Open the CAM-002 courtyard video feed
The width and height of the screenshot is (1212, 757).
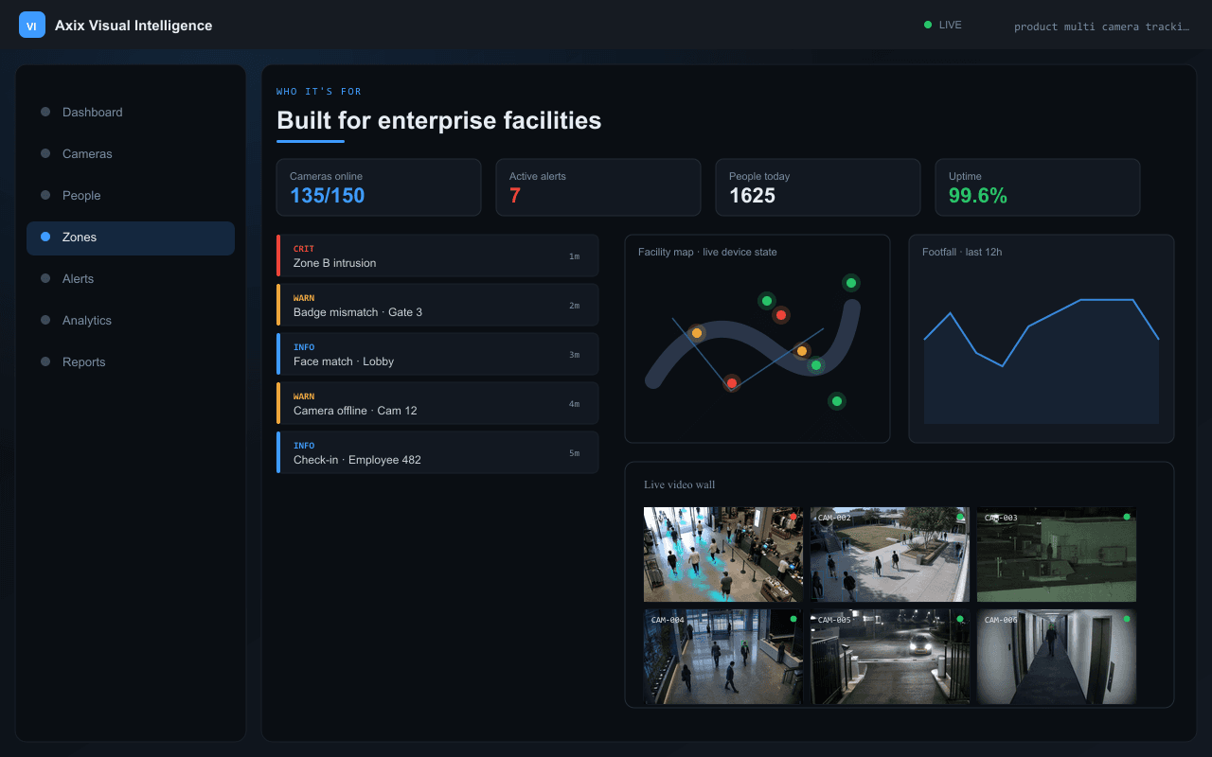(890, 555)
